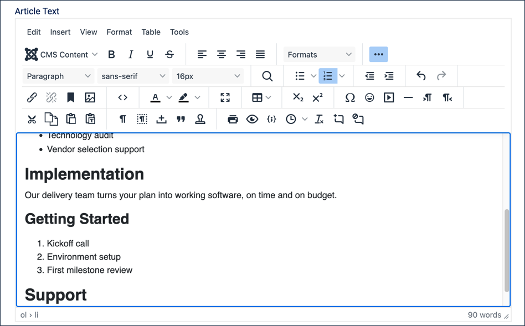Paste as plain text
This screenshot has width=525, height=326.
pyautogui.click(x=90, y=119)
